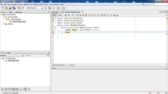Minimize the Output window panel
The width and height of the screenshot is (168, 94).
(167, 68)
